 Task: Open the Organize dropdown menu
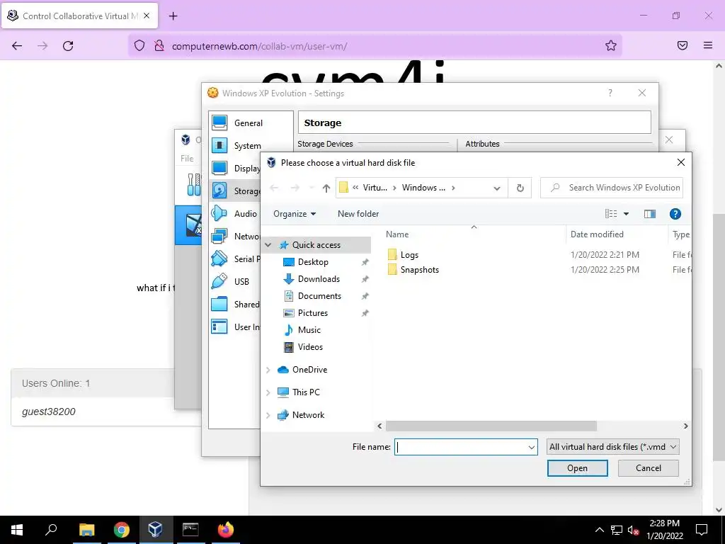point(295,214)
